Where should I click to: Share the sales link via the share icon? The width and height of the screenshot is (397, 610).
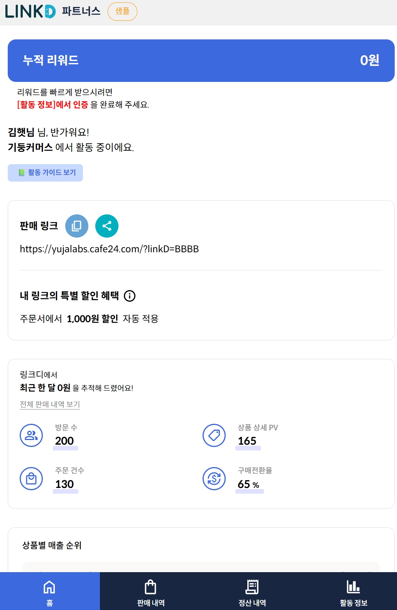pyautogui.click(x=107, y=226)
